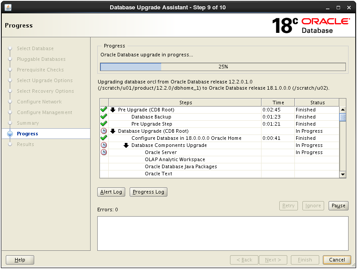Screen dimensions: 357x269
Task: Select the Oracle Server row text
Action: click(x=161, y=152)
